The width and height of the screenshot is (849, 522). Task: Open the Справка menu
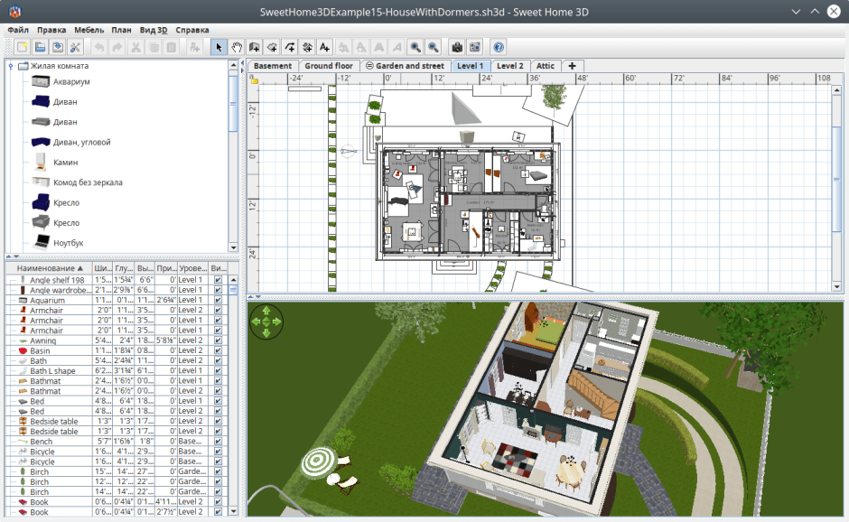[x=192, y=30]
